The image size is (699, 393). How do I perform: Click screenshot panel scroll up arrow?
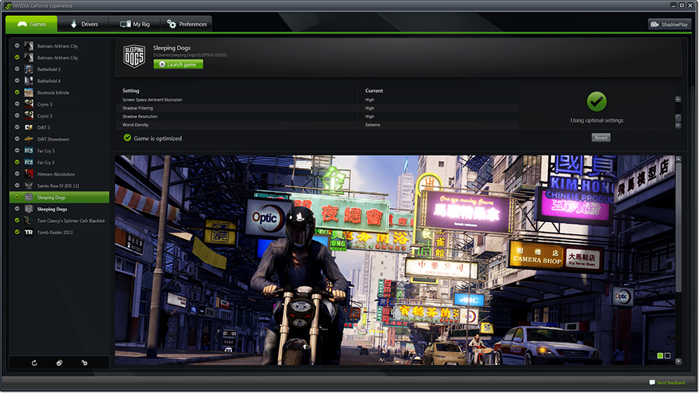point(679,159)
